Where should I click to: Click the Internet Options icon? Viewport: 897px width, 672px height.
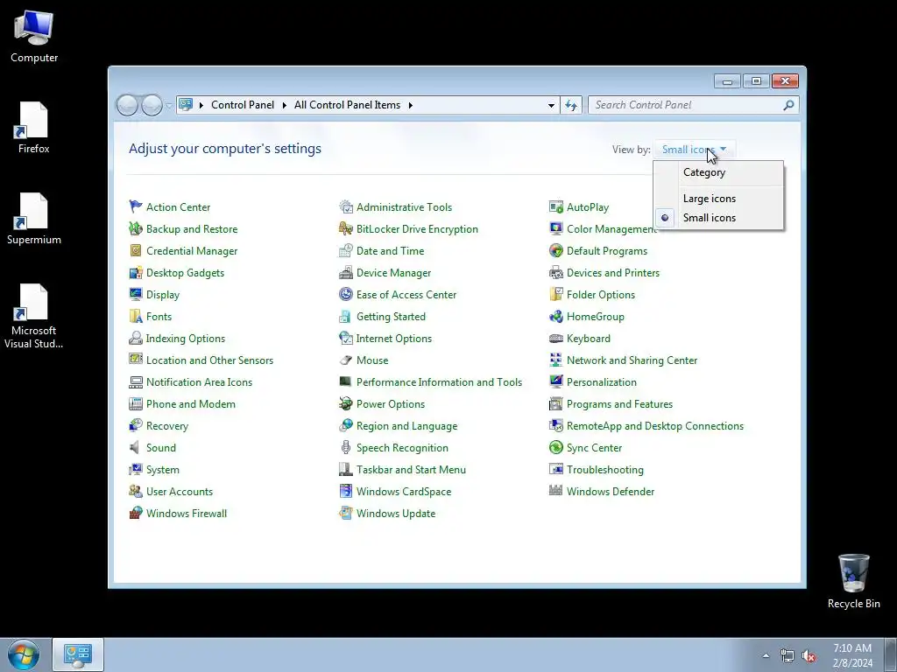point(345,338)
